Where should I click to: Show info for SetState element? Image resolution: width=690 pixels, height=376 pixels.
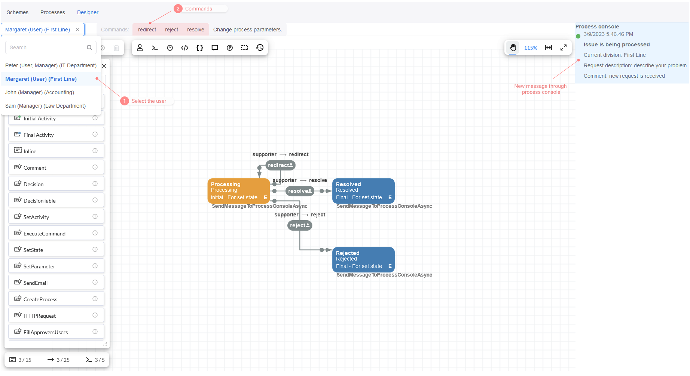pos(95,249)
